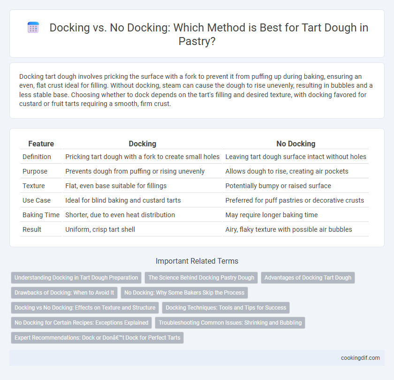Click the 'Docking' column header

point(143,144)
